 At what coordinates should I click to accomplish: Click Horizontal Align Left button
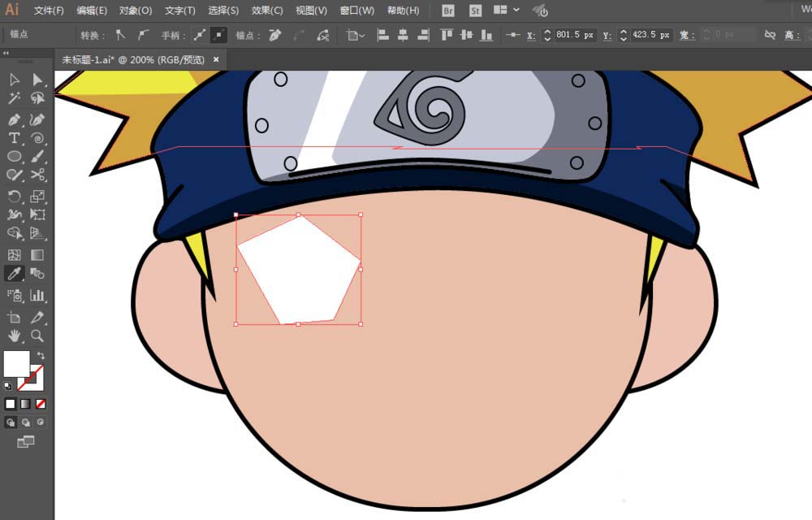[x=382, y=35]
